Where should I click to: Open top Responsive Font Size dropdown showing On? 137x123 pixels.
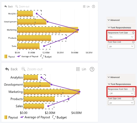[x=121, y=37]
